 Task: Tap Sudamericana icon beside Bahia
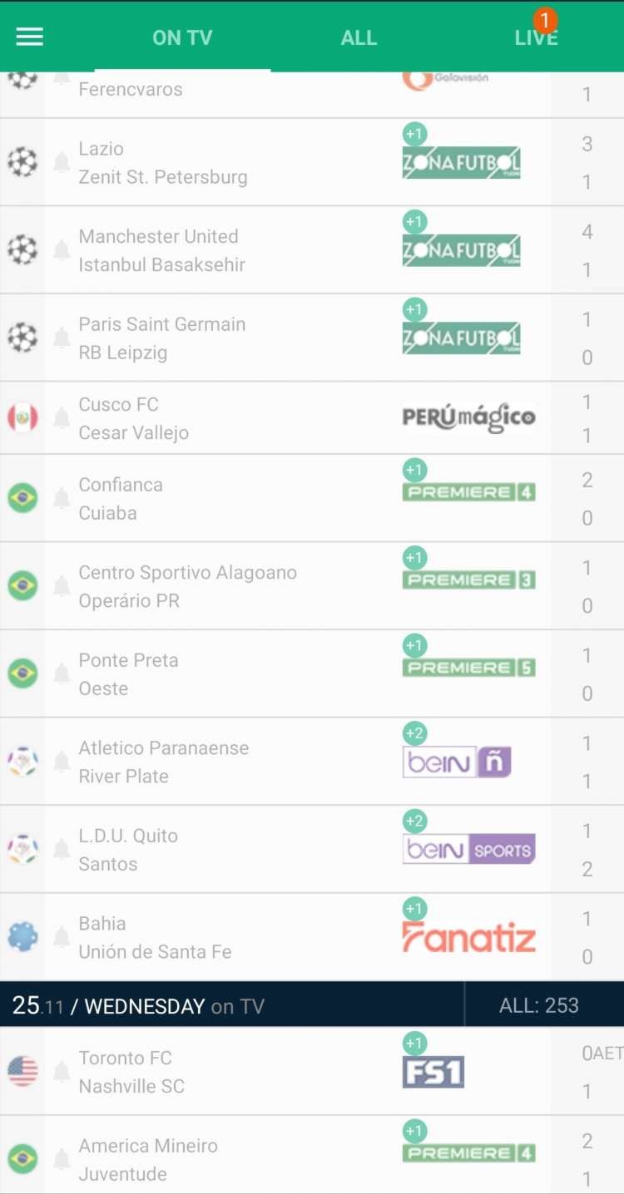[x=22, y=937]
